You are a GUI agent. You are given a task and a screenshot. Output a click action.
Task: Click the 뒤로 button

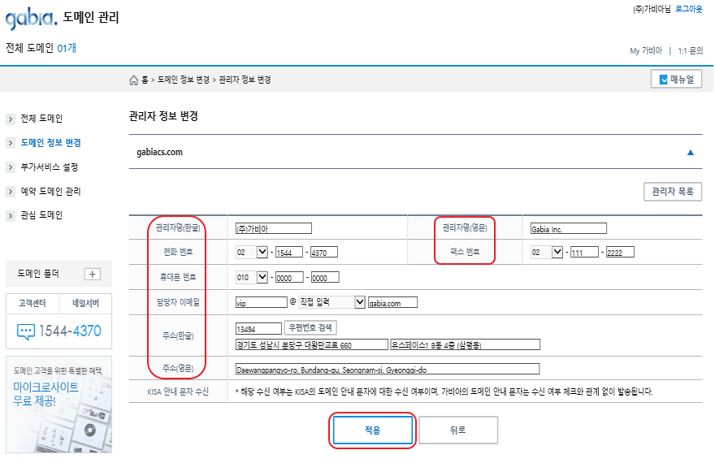(x=457, y=431)
